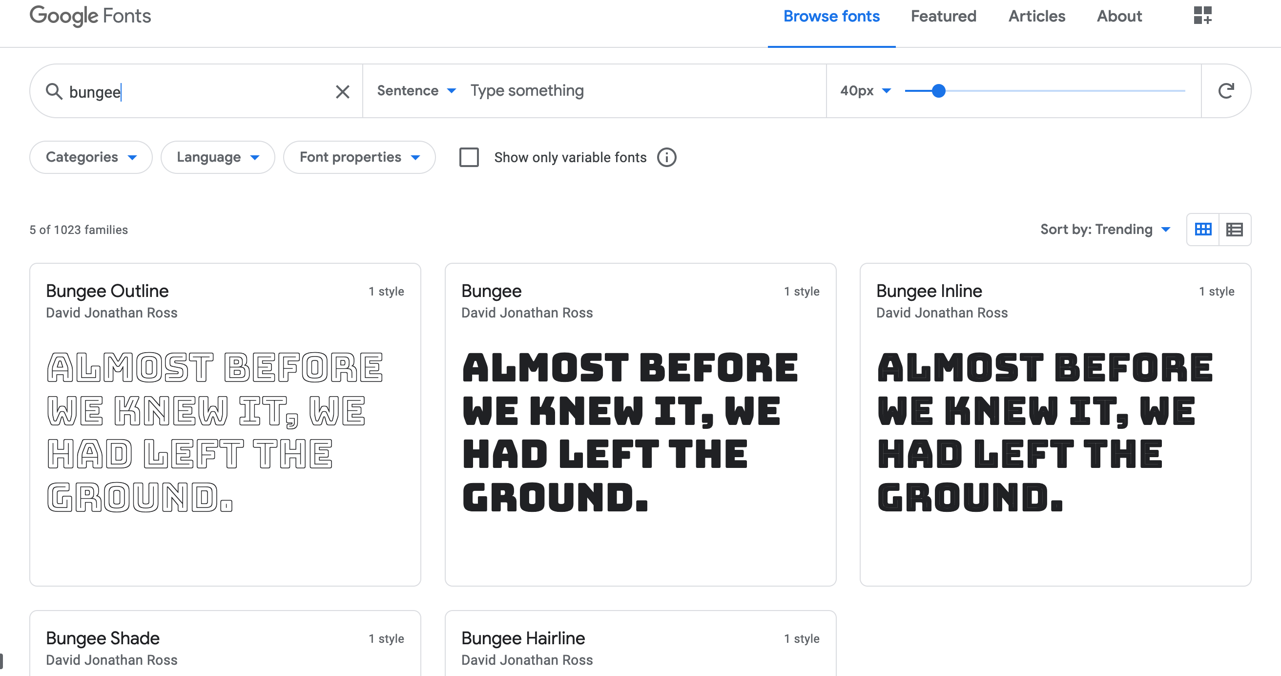Image resolution: width=1281 pixels, height=676 pixels.
Task: Enable Show only variable fonts checkbox
Action: tap(469, 157)
